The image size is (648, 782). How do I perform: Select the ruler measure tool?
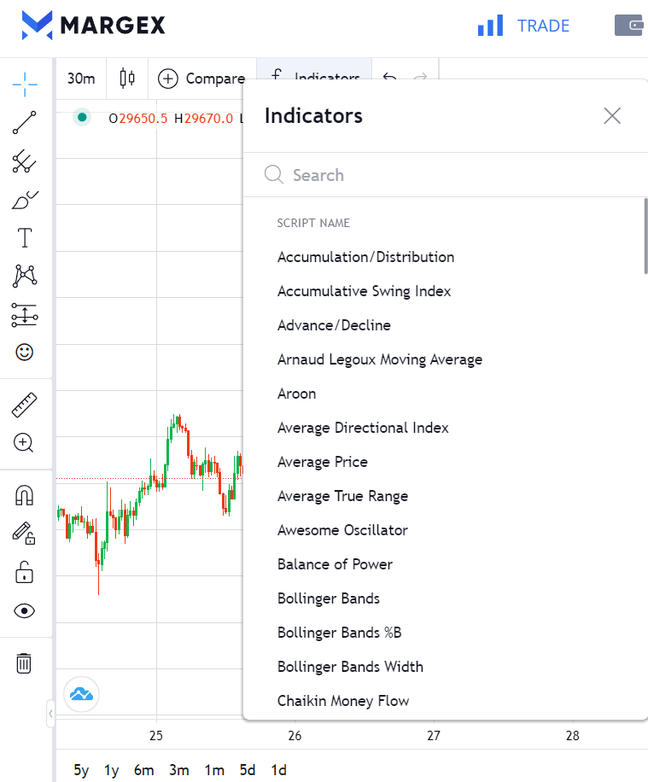[x=25, y=405]
